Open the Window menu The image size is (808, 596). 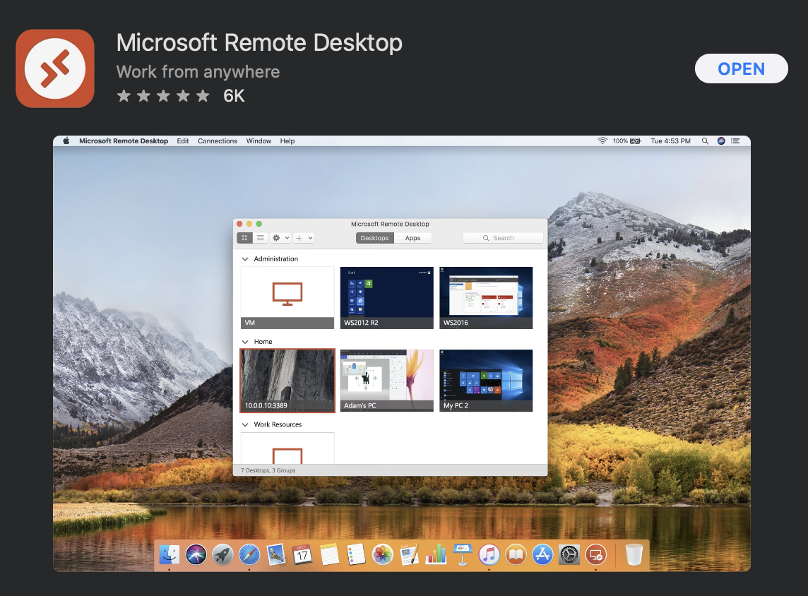pos(259,141)
